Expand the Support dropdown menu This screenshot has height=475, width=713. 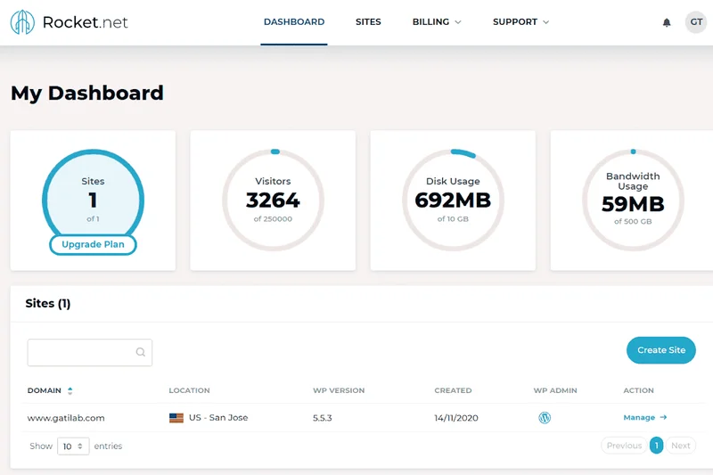[x=520, y=22]
